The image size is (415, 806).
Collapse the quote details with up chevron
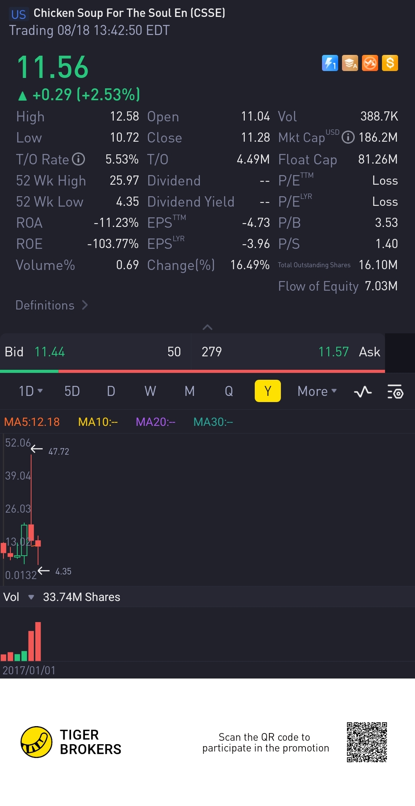pyautogui.click(x=207, y=327)
